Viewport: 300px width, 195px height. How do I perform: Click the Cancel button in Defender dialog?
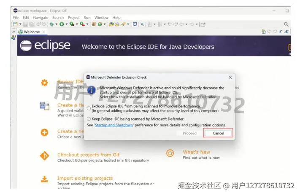[x=218, y=133]
